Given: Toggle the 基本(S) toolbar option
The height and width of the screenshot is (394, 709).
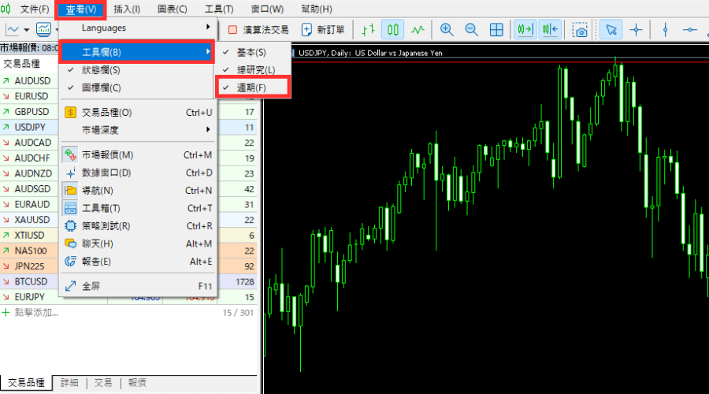Looking at the screenshot, I should (251, 52).
